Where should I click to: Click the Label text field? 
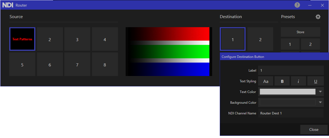coord(291,71)
